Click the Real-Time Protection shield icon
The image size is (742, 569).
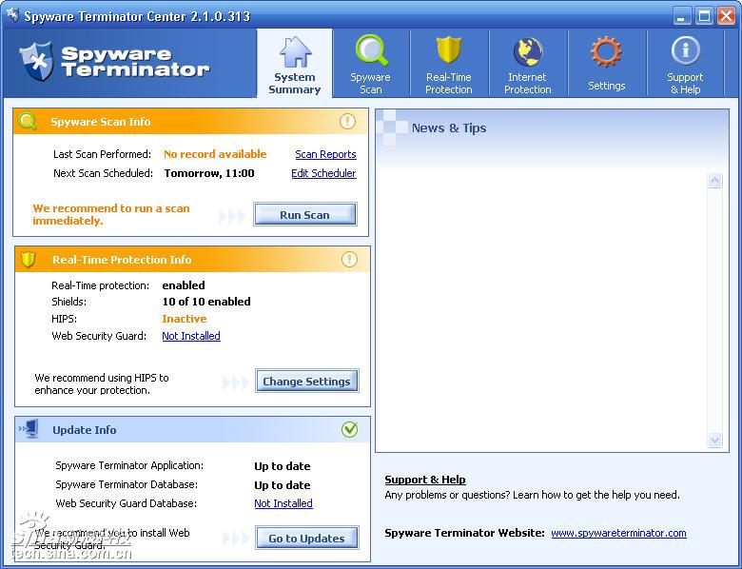coord(448,49)
